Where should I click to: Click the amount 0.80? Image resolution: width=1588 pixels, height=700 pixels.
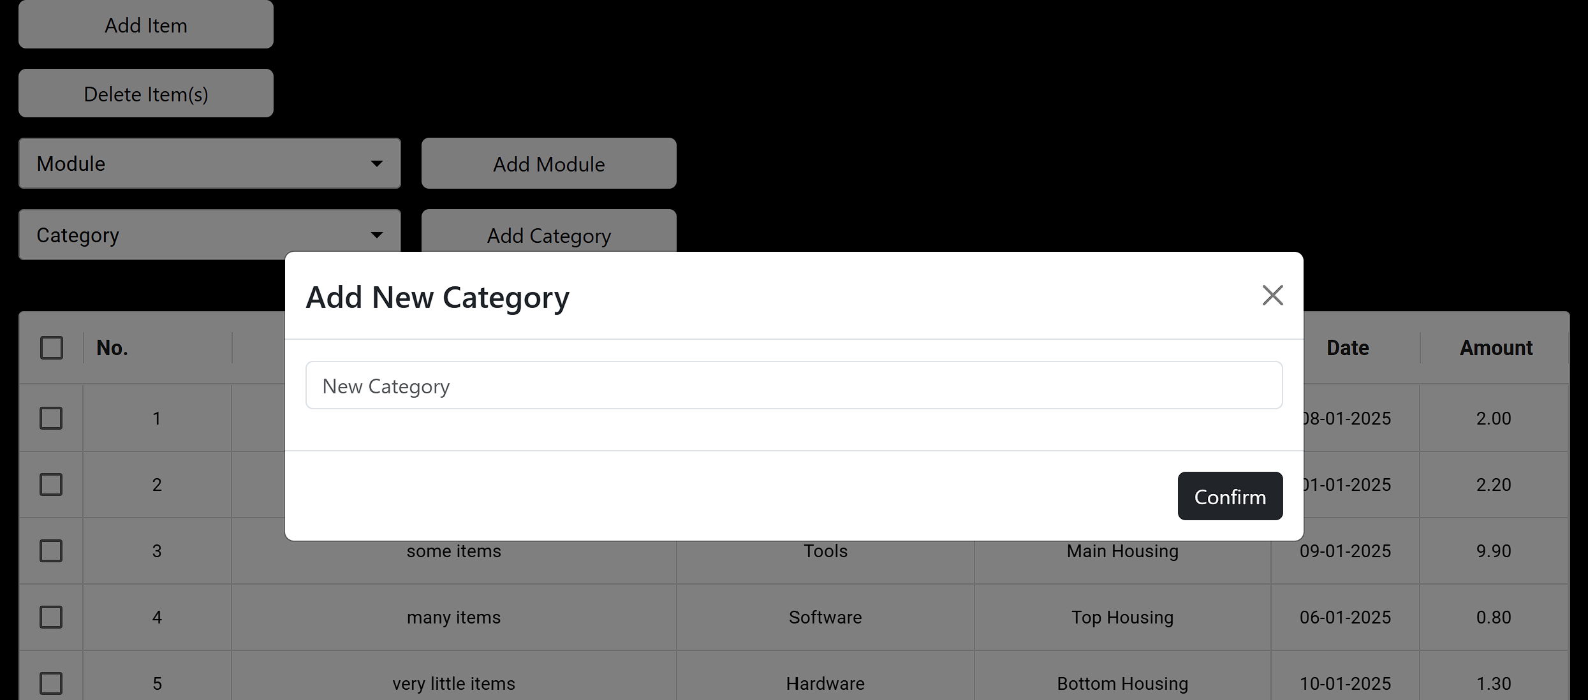click(x=1494, y=617)
